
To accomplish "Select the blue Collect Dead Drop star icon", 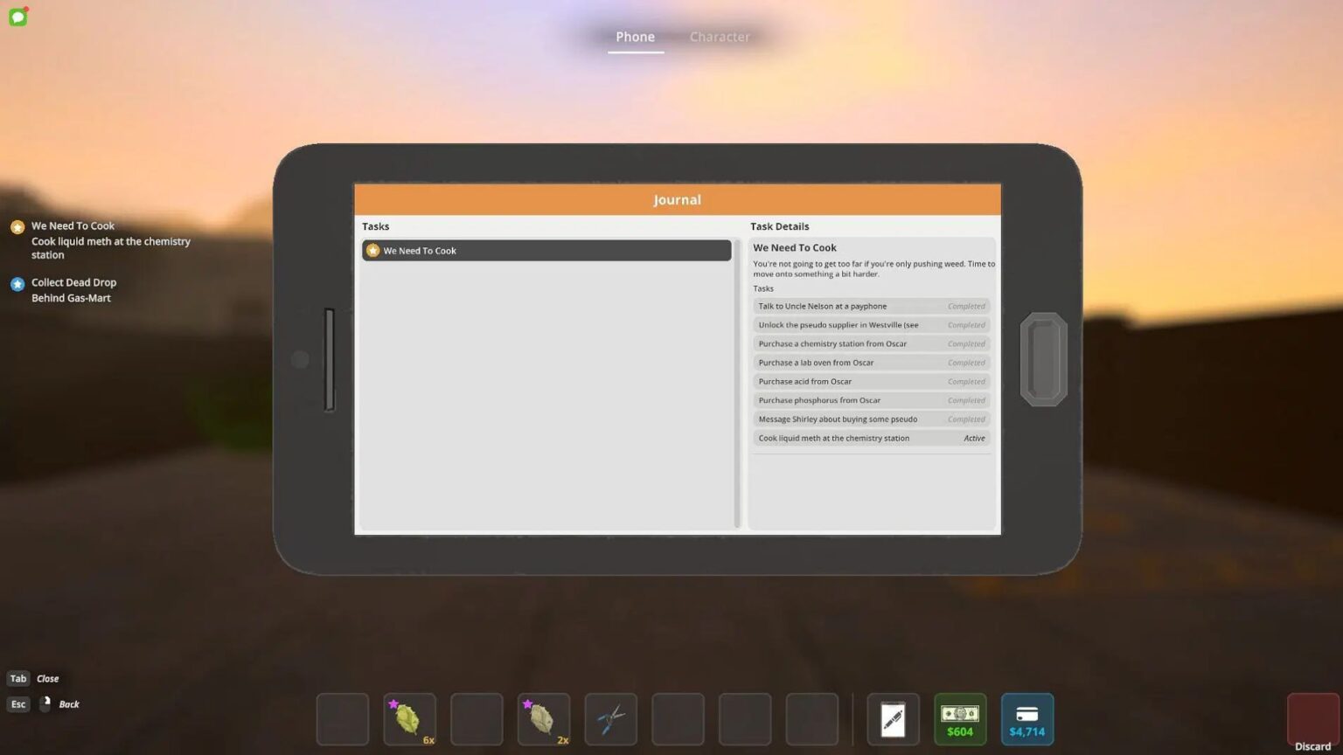I will click(x=17, y=282).
